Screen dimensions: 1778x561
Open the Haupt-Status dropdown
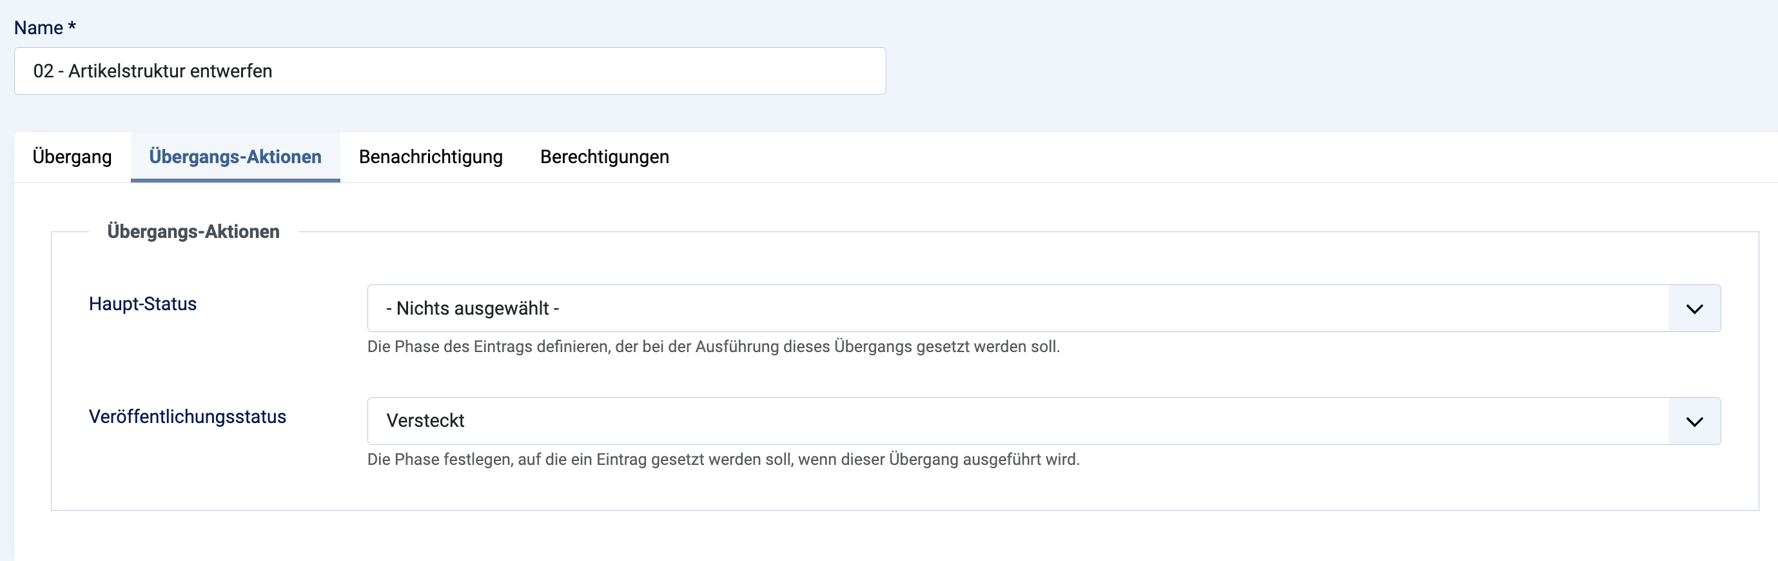(x=1044, y=308)
